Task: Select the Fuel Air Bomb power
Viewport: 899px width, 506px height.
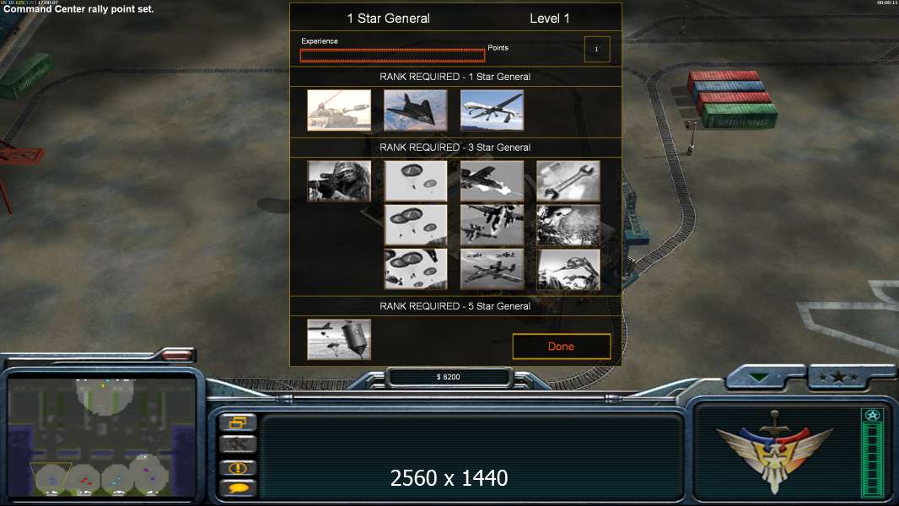Action: tap(339, 340)
